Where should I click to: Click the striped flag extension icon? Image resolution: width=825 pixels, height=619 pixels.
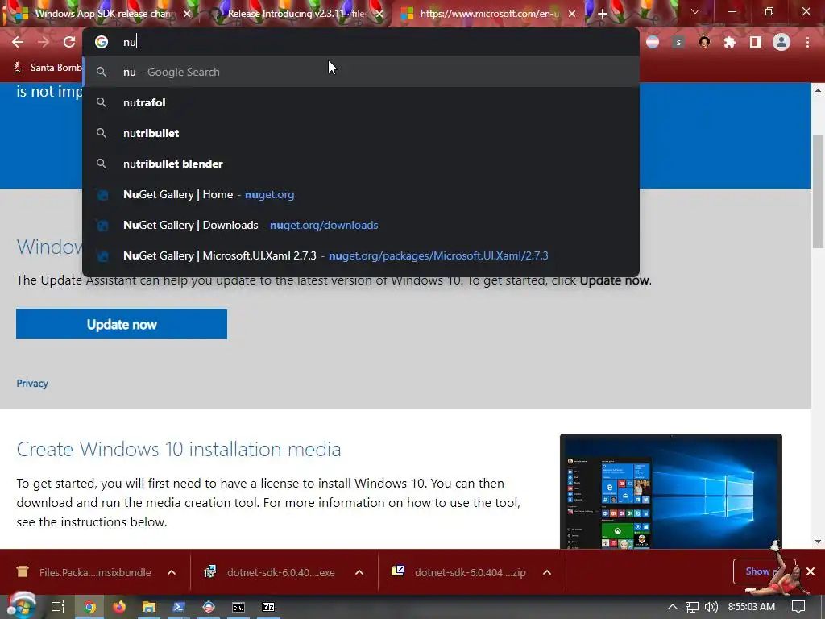[x=653, y=42]
